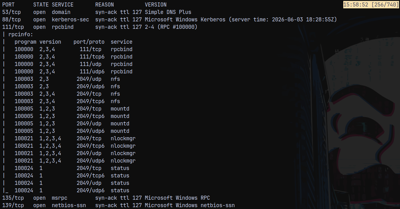Click the REASON column header
Viewport: 400px width, 209px height.
(x=104, y=5)
